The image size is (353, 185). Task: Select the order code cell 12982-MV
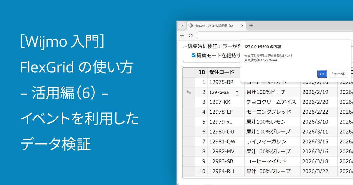pyautogui.click(x=226, y=152)
